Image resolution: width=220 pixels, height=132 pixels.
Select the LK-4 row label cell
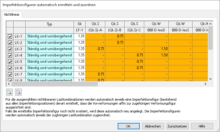click(19, 55)
